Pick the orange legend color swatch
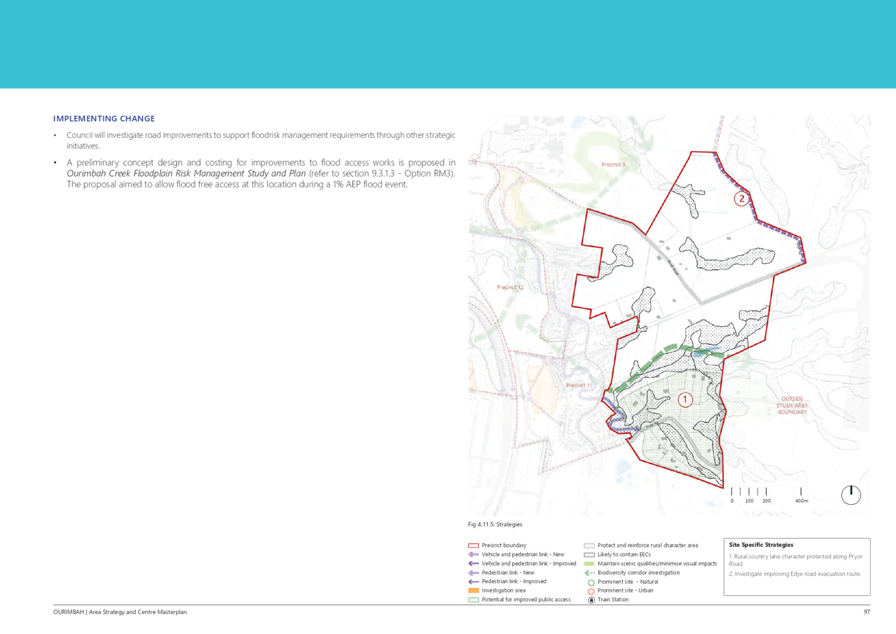 point(473,591)
